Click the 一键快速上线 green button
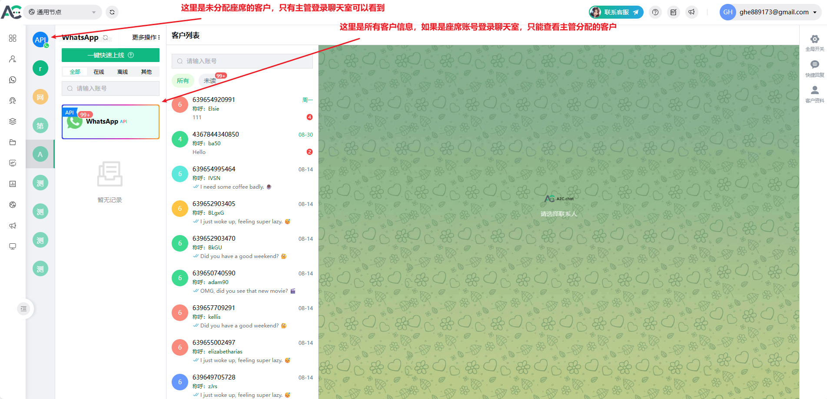The image size is (827, 399). [x=110, y=55]
